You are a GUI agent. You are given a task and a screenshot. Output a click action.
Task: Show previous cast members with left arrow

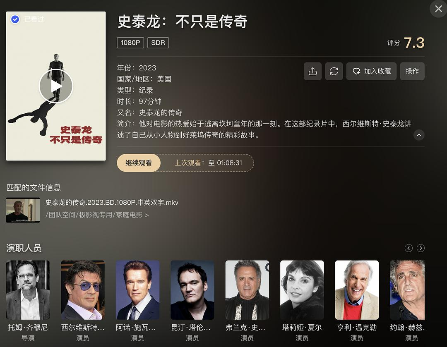409,248
